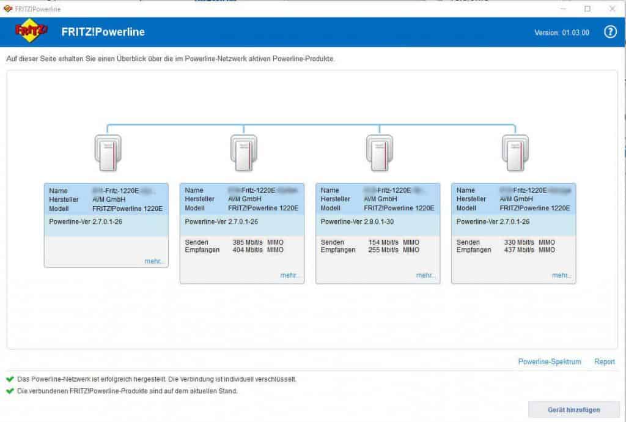
Task: Click "AVM GmbH" in the 385 Mbit/s card
Action: [245, 199]
